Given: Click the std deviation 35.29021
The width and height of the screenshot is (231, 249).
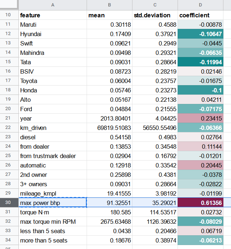Looking at the screenshot, I should [155, 203].
